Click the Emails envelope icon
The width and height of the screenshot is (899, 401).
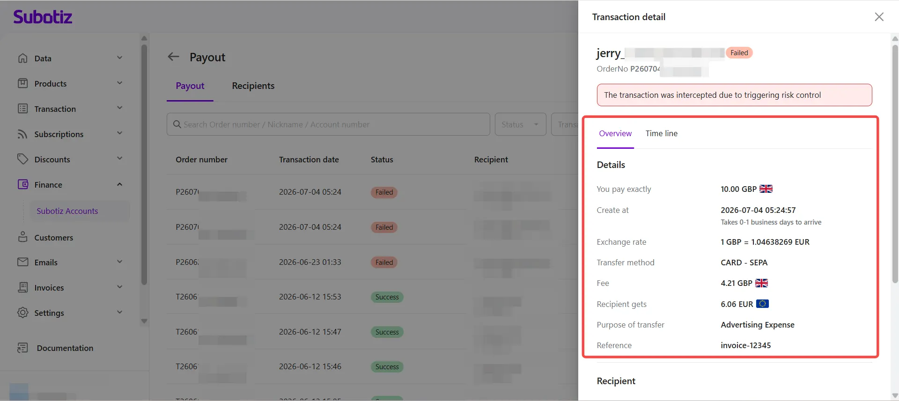pos(22,262)
